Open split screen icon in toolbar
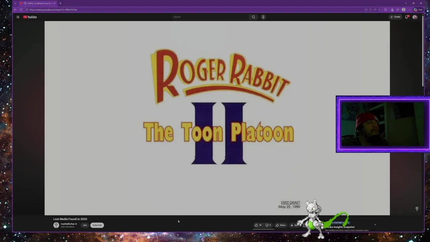Image resolution: width=430 pixels, height=242 pixels. point(366,10)
